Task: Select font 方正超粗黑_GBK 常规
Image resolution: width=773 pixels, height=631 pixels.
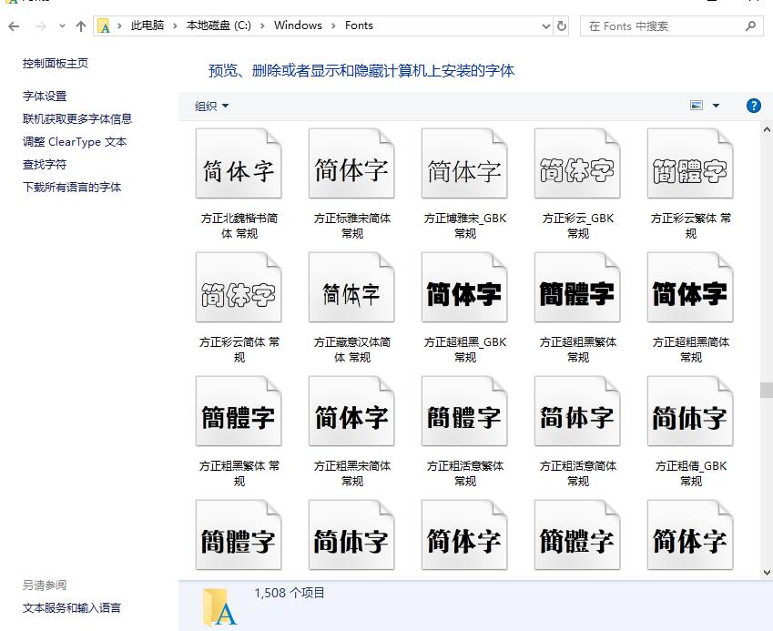Action: (x=465, y=308)
